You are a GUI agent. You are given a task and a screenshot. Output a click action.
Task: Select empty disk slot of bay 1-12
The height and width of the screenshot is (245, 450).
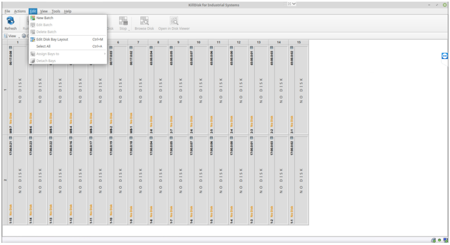(x=80, y=180)
